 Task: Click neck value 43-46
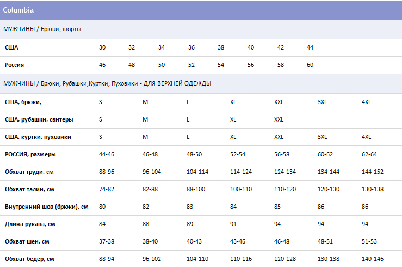point(238,242)
